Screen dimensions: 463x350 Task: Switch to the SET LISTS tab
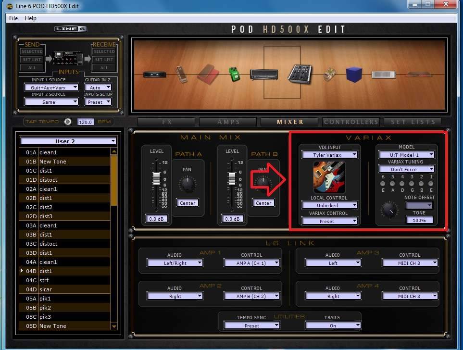pos(413,122)
